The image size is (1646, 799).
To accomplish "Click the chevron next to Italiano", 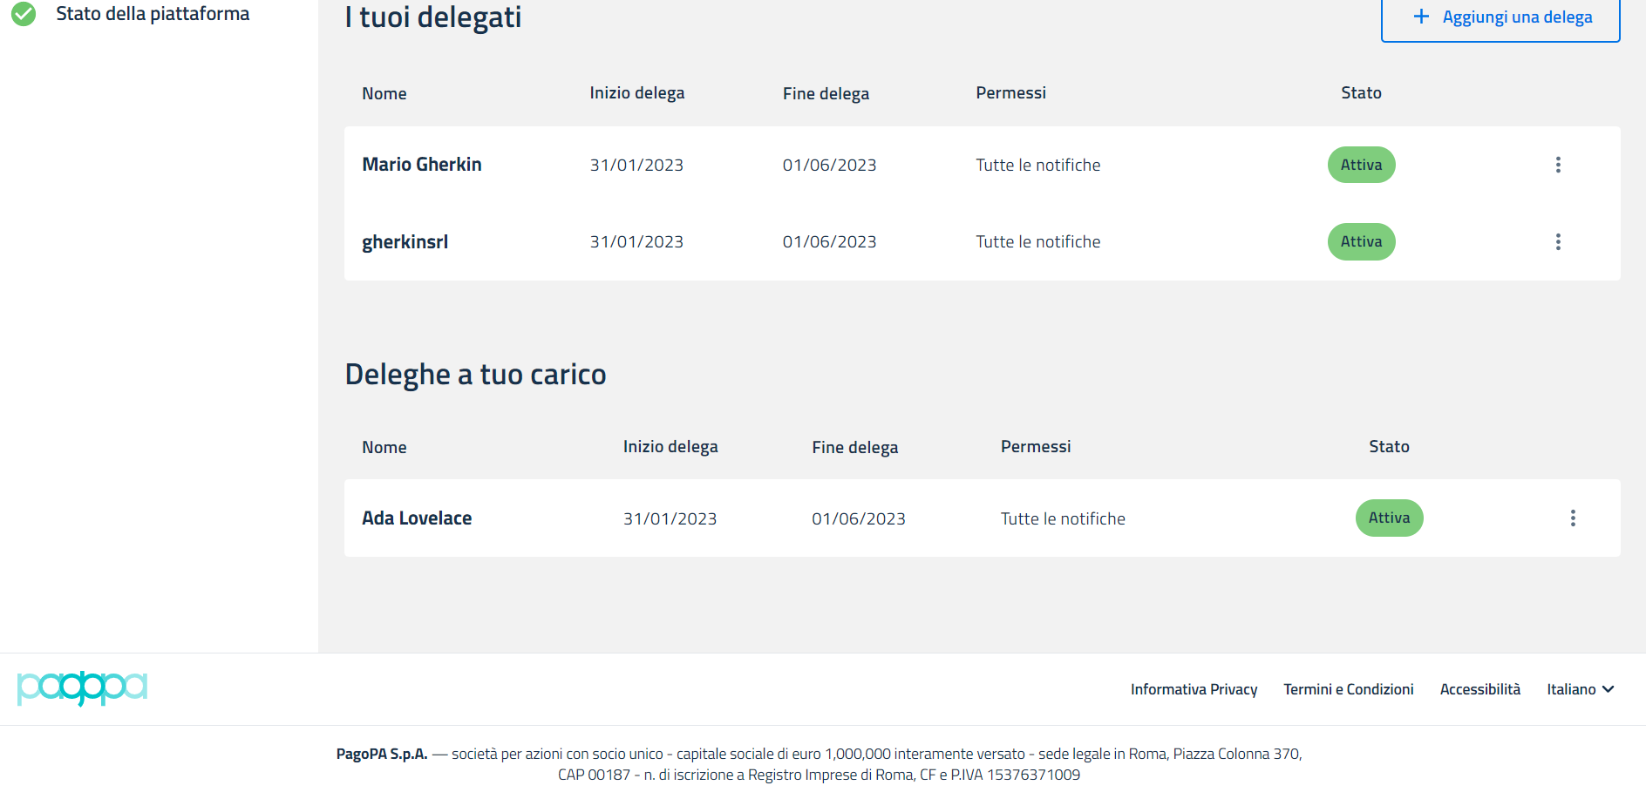I will click(1609, 689).
